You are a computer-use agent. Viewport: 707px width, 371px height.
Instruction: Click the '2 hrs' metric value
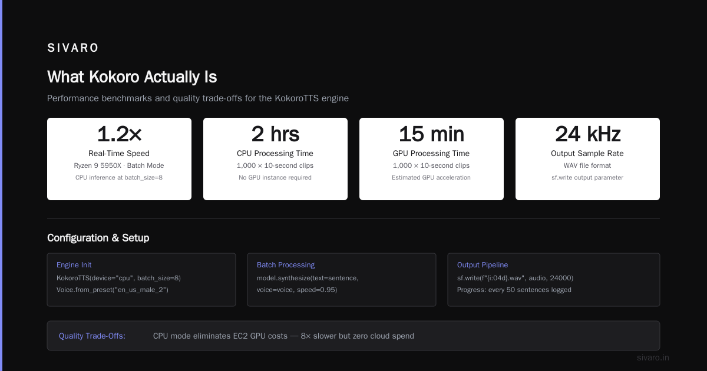pos(275,134)
